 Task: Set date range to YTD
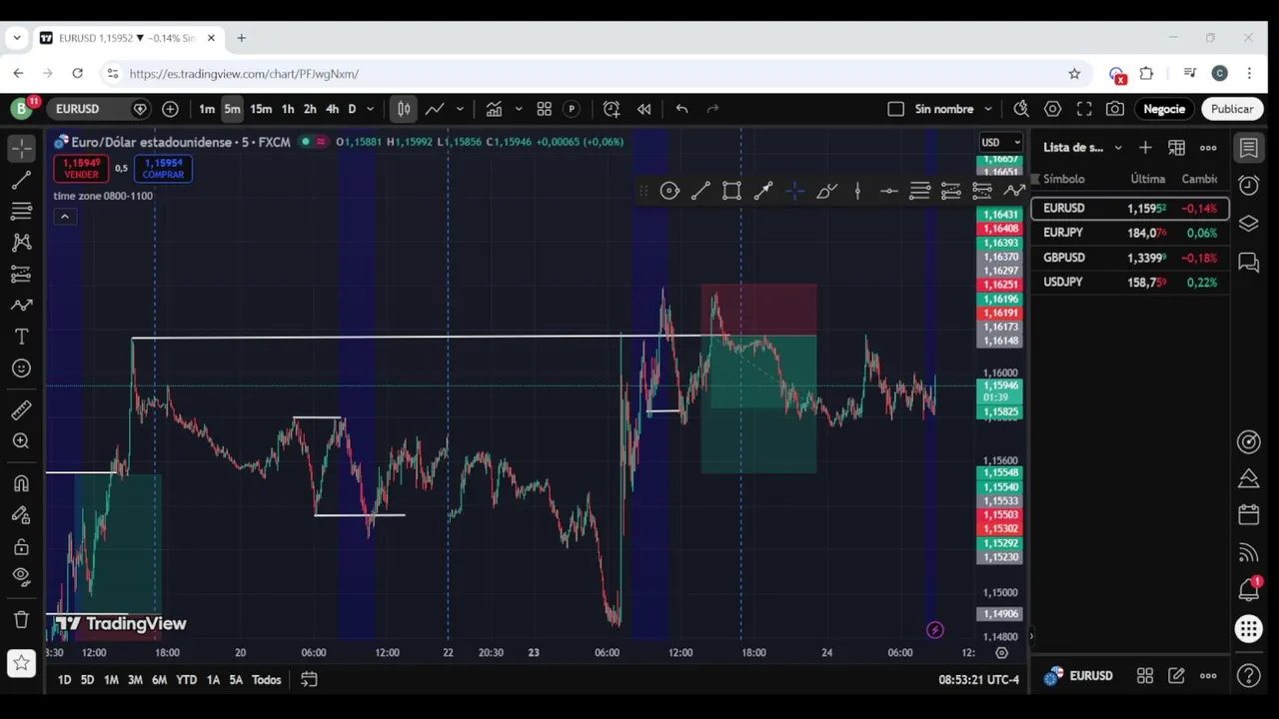[x=186, y=680]
